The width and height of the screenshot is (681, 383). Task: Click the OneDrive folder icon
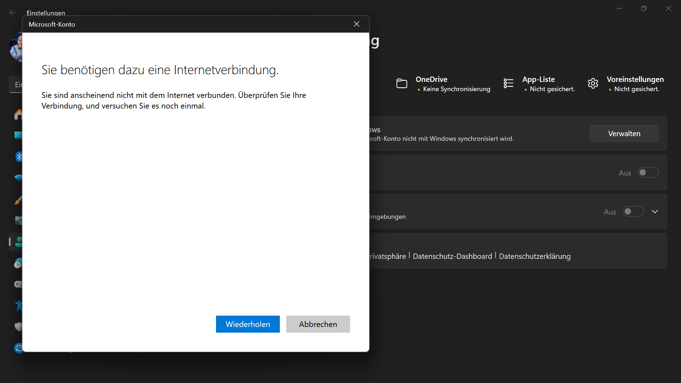[x=402, y=83]
